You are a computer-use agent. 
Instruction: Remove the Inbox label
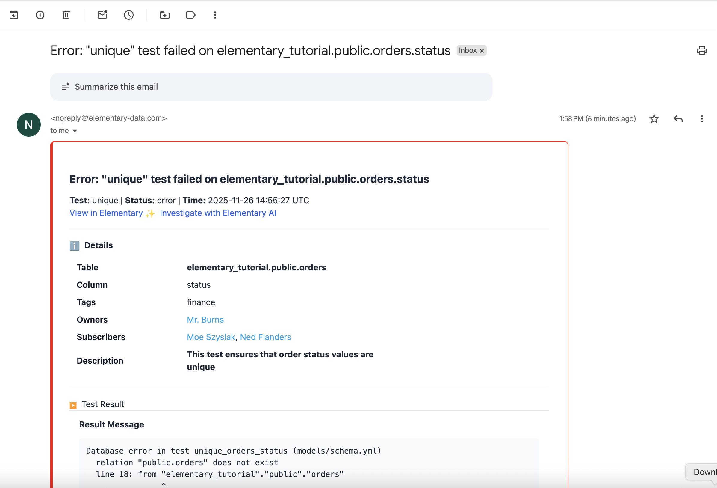(482, 50)
